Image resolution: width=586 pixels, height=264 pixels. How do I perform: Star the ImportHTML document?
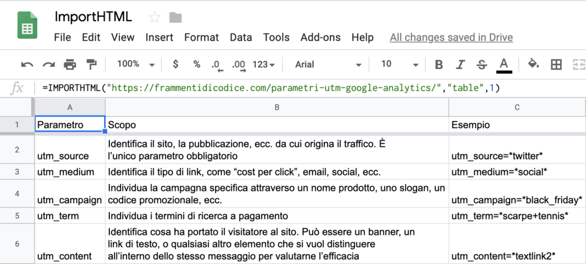click(155, 17)
